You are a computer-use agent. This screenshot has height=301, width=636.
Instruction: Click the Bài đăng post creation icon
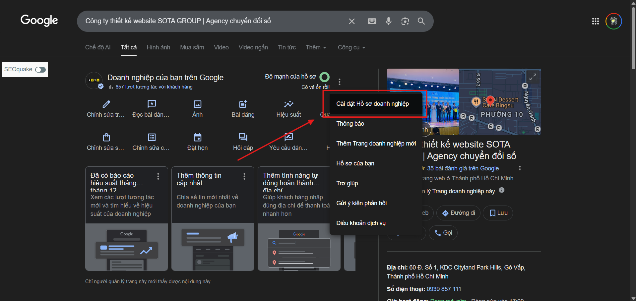[243, 104]
